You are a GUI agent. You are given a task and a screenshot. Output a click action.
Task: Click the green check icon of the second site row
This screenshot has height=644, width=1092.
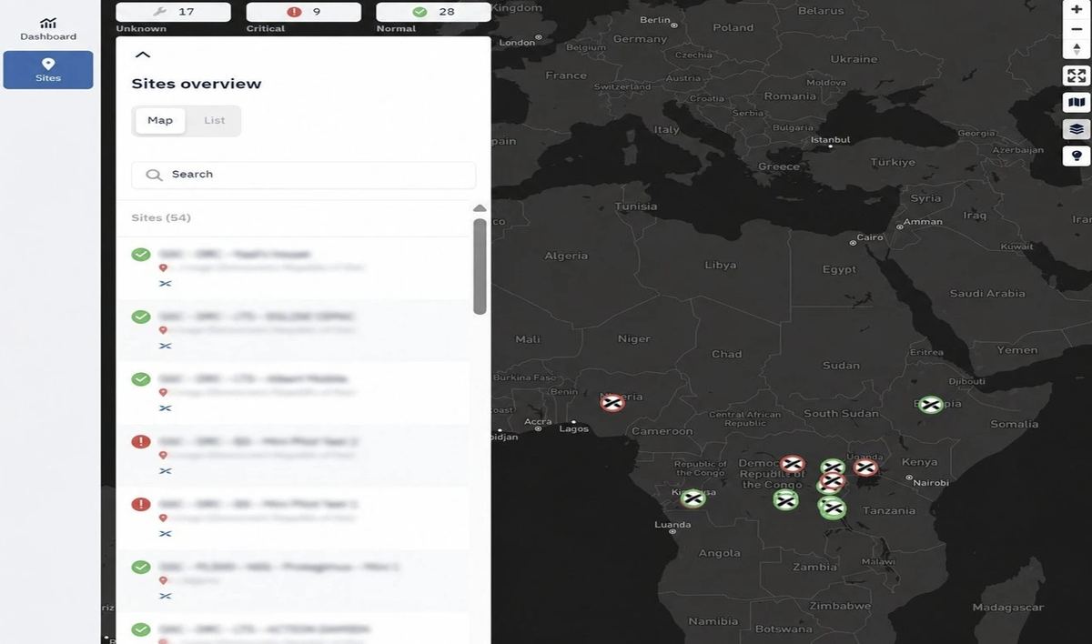point(141,317)
